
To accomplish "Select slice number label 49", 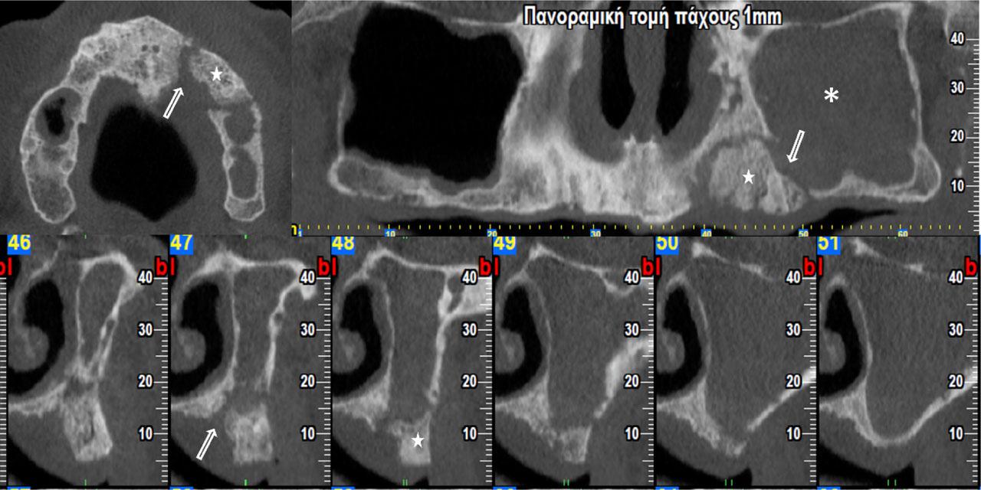I will pos(507,245).
